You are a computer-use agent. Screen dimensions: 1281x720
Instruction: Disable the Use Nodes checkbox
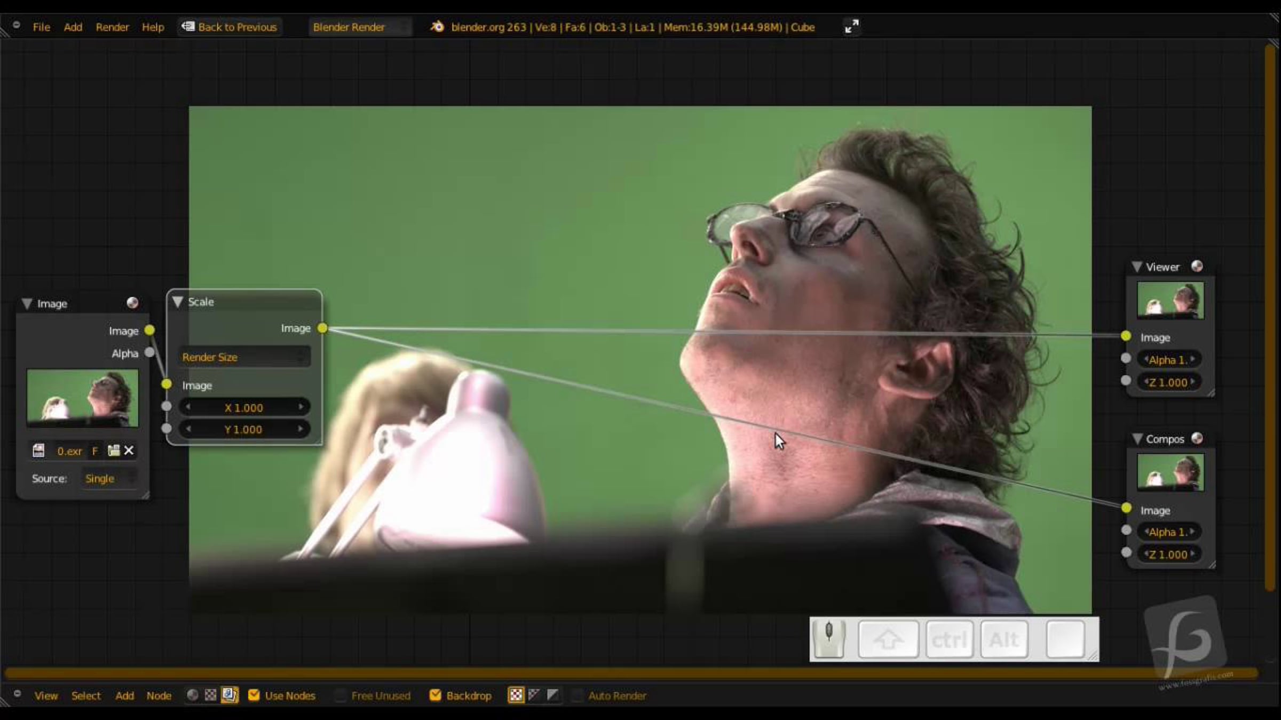pos(254,695)
